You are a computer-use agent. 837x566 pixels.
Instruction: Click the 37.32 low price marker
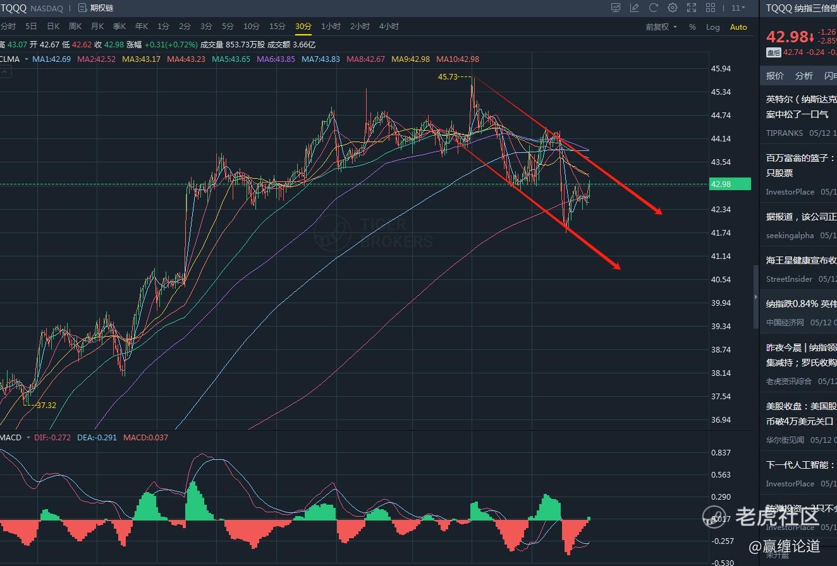click(46, 405)
